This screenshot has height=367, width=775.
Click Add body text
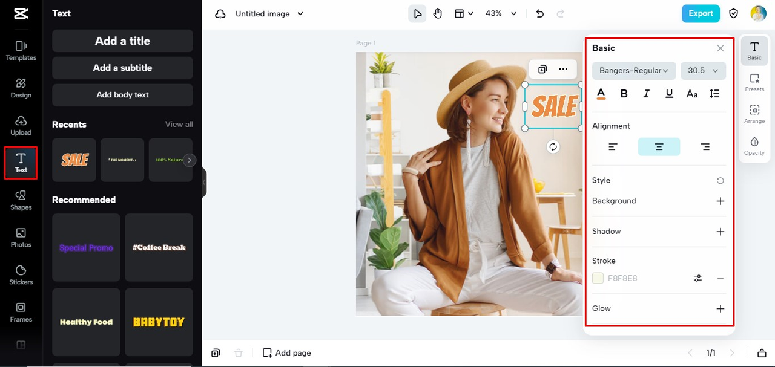click(122, 95)
